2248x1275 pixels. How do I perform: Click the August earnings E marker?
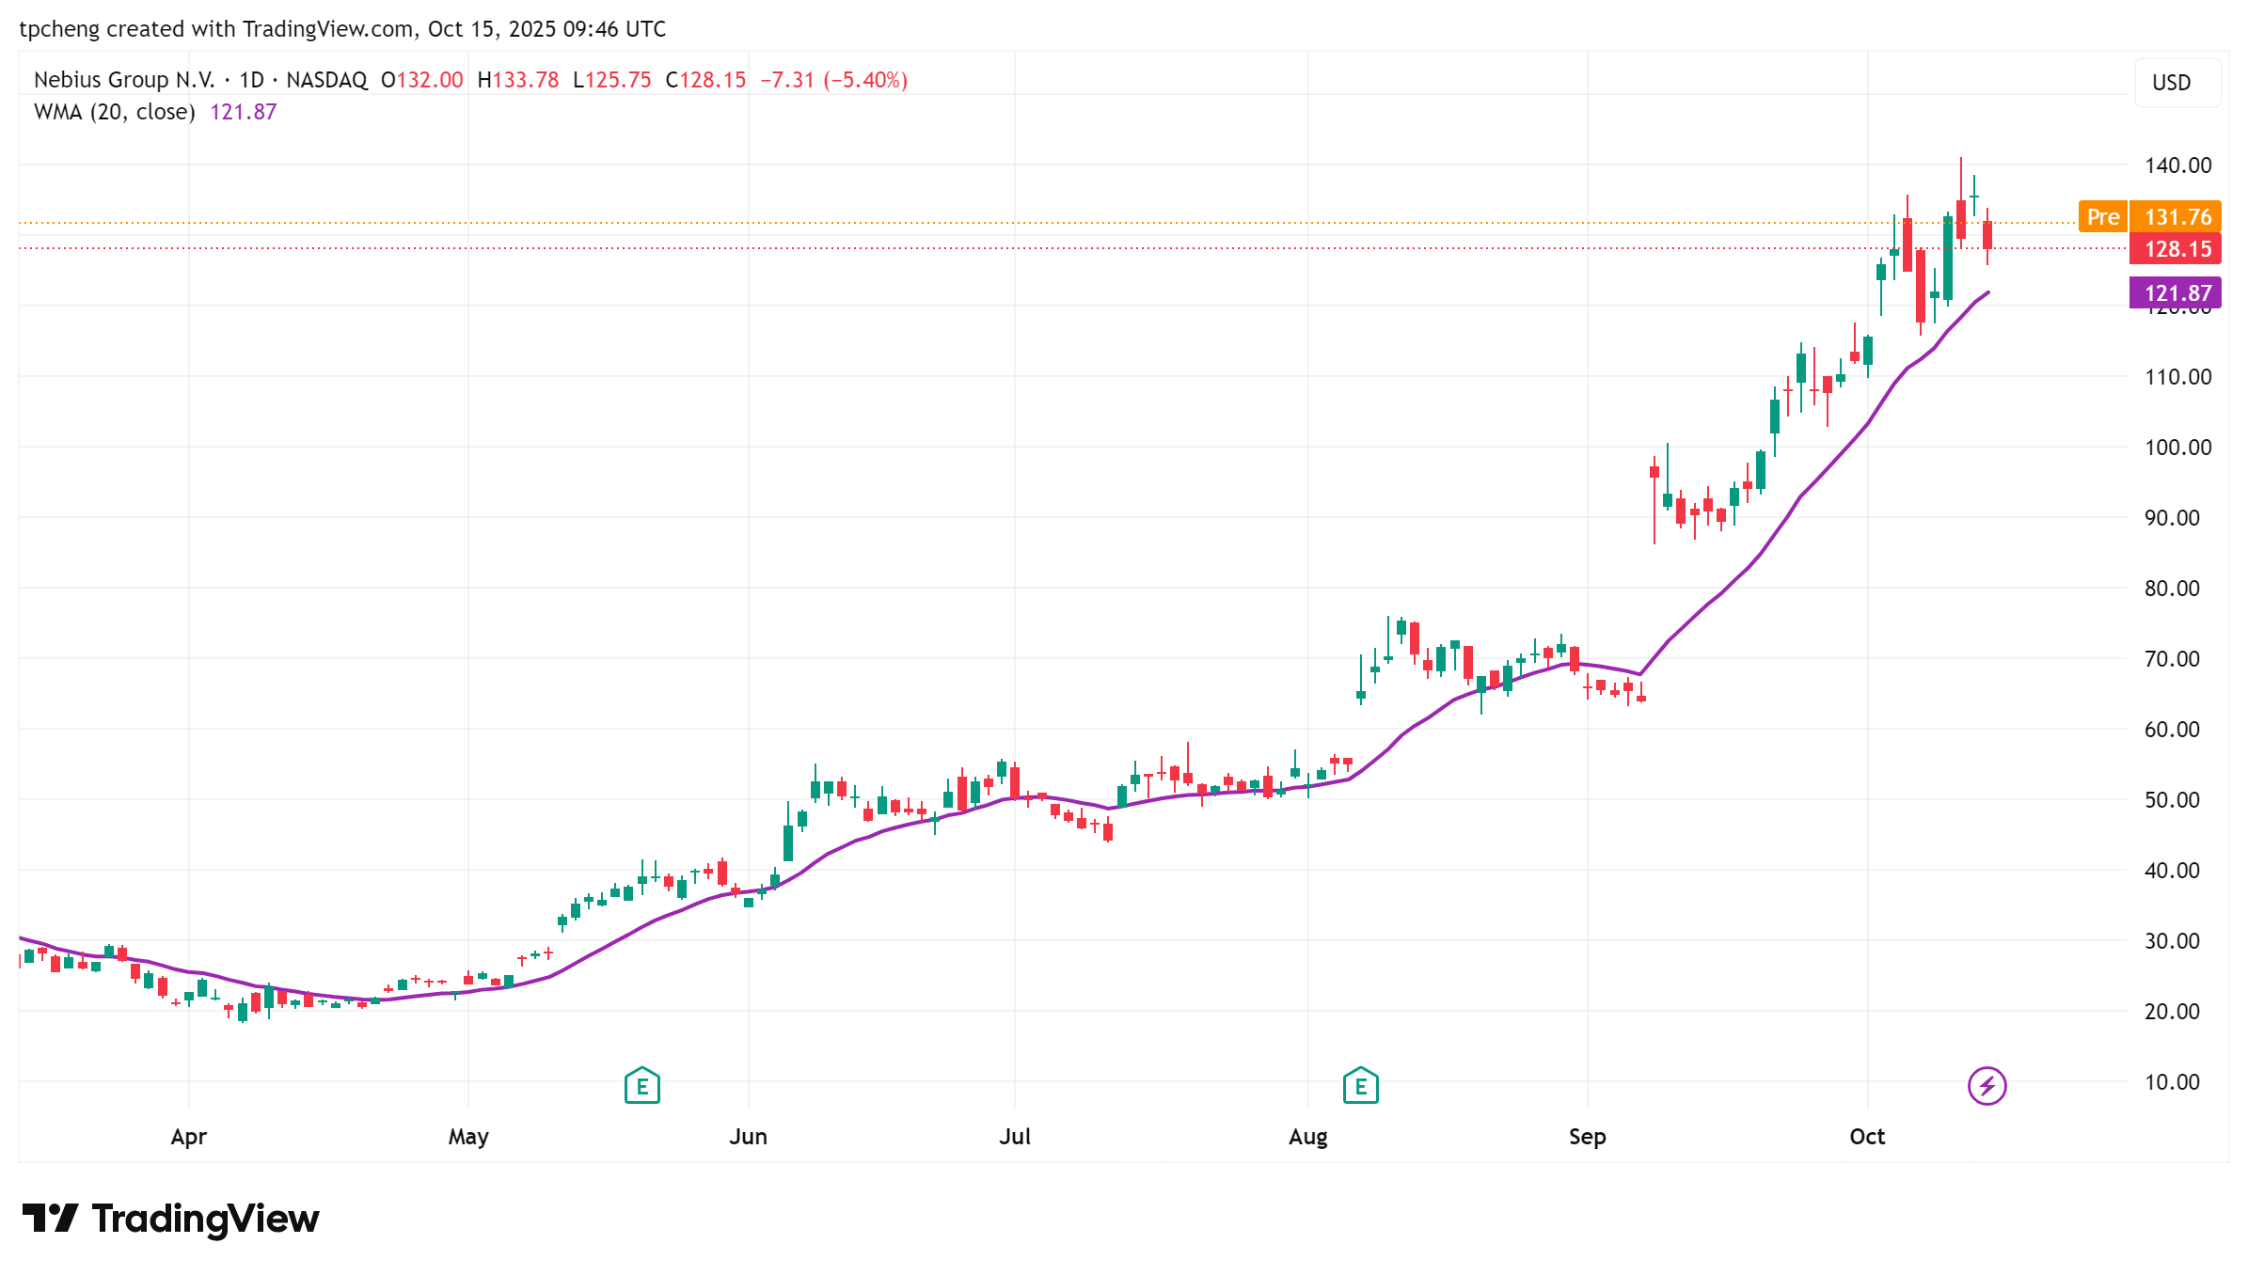coord(1360,1086)
